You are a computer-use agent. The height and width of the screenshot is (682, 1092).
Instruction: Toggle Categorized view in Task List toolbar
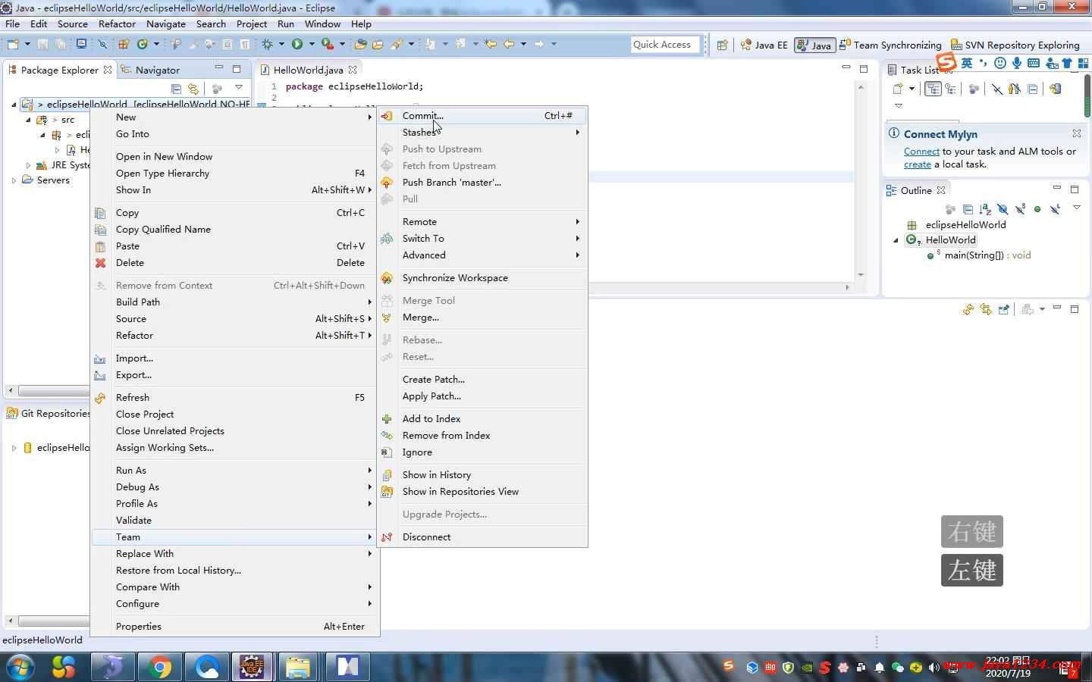933,89
